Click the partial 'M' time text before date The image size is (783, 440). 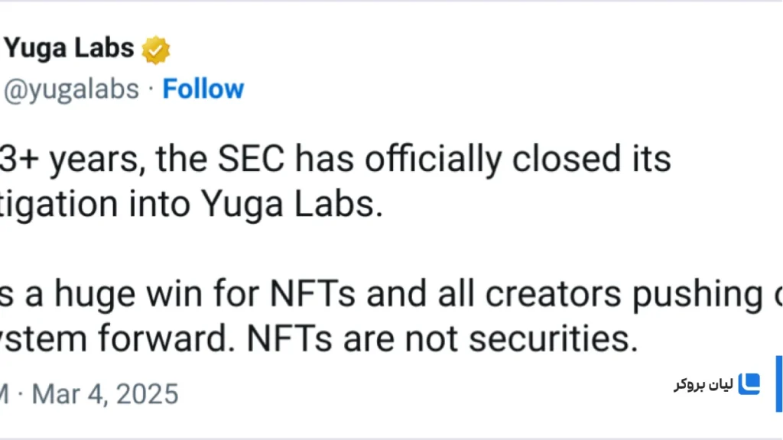5,394
